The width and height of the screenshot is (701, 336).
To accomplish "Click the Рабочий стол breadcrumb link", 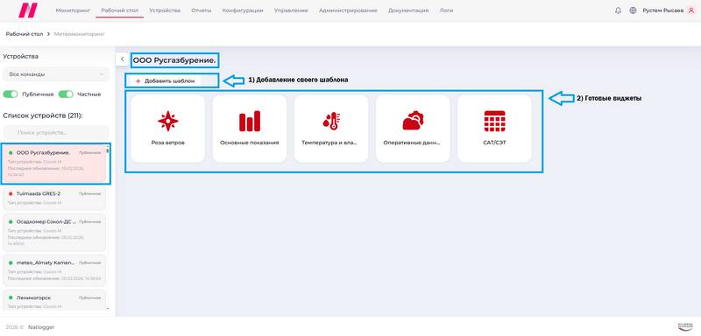I will click(25, 34).
